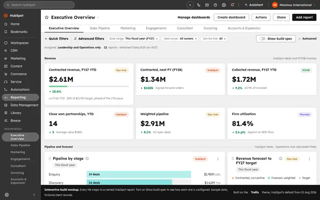
Task: Click the HubSpot sprocket logo
Action: tap(6, 16)
